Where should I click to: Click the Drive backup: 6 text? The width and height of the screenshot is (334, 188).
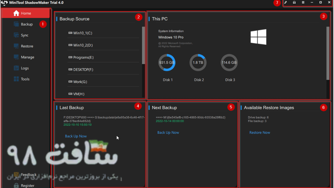click(x=258, y=117)
